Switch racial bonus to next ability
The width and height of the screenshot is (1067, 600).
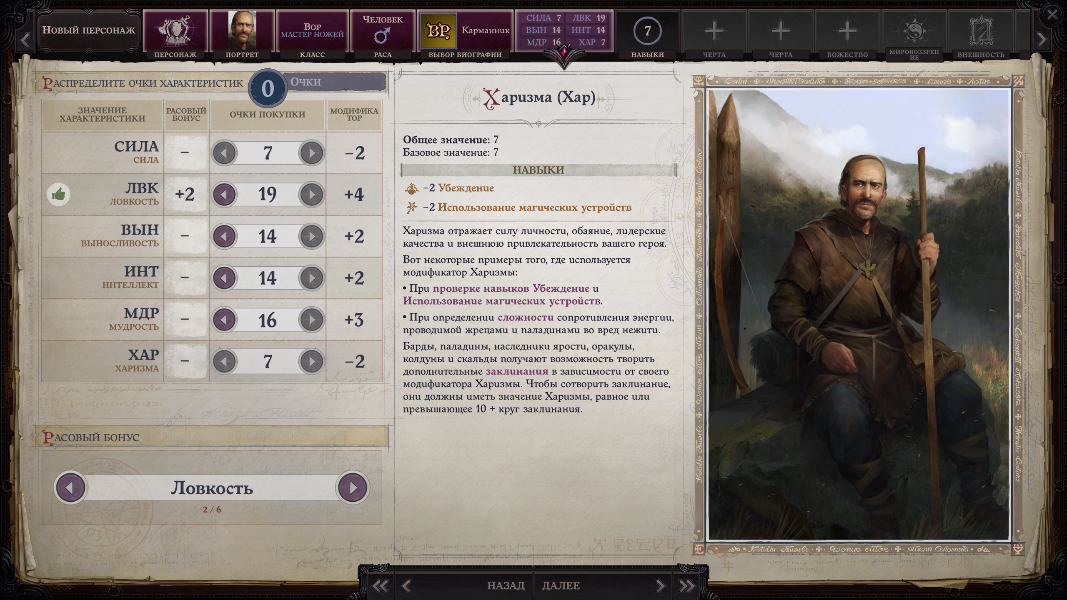[x=353, y=487]
